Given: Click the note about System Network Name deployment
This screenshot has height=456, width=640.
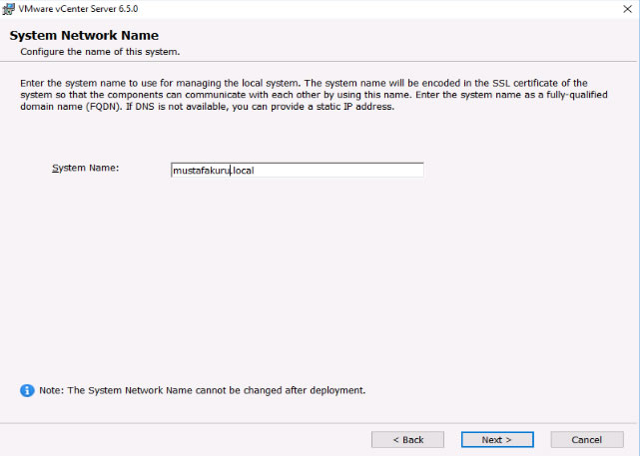Looking at the screenshot, I should click(203, 390).
